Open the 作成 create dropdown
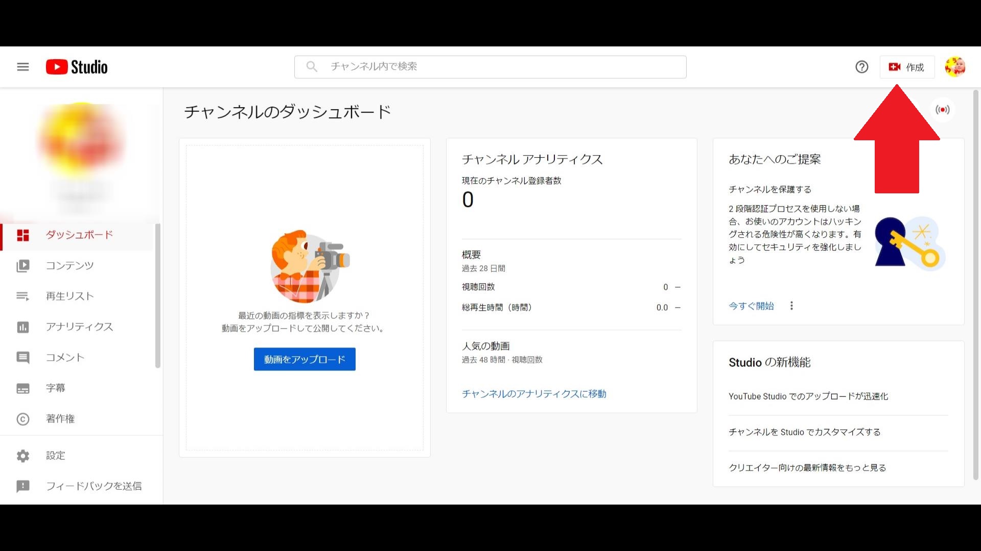Screen dimensions: 981x551 point(907,67)
